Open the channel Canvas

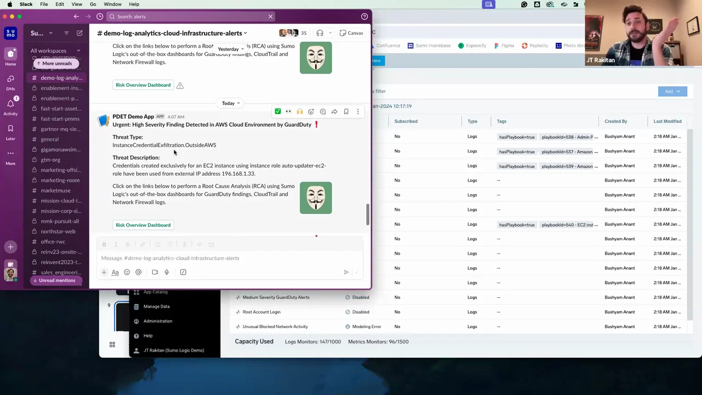pos(351,33)
